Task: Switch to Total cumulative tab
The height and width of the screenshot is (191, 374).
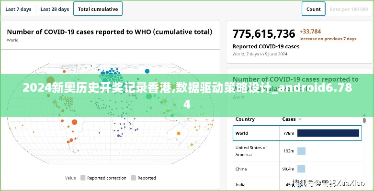Action: click(98, 9)
